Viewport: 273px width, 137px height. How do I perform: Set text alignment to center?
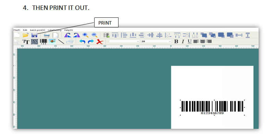pyautogui.click(x=202, y=41)
